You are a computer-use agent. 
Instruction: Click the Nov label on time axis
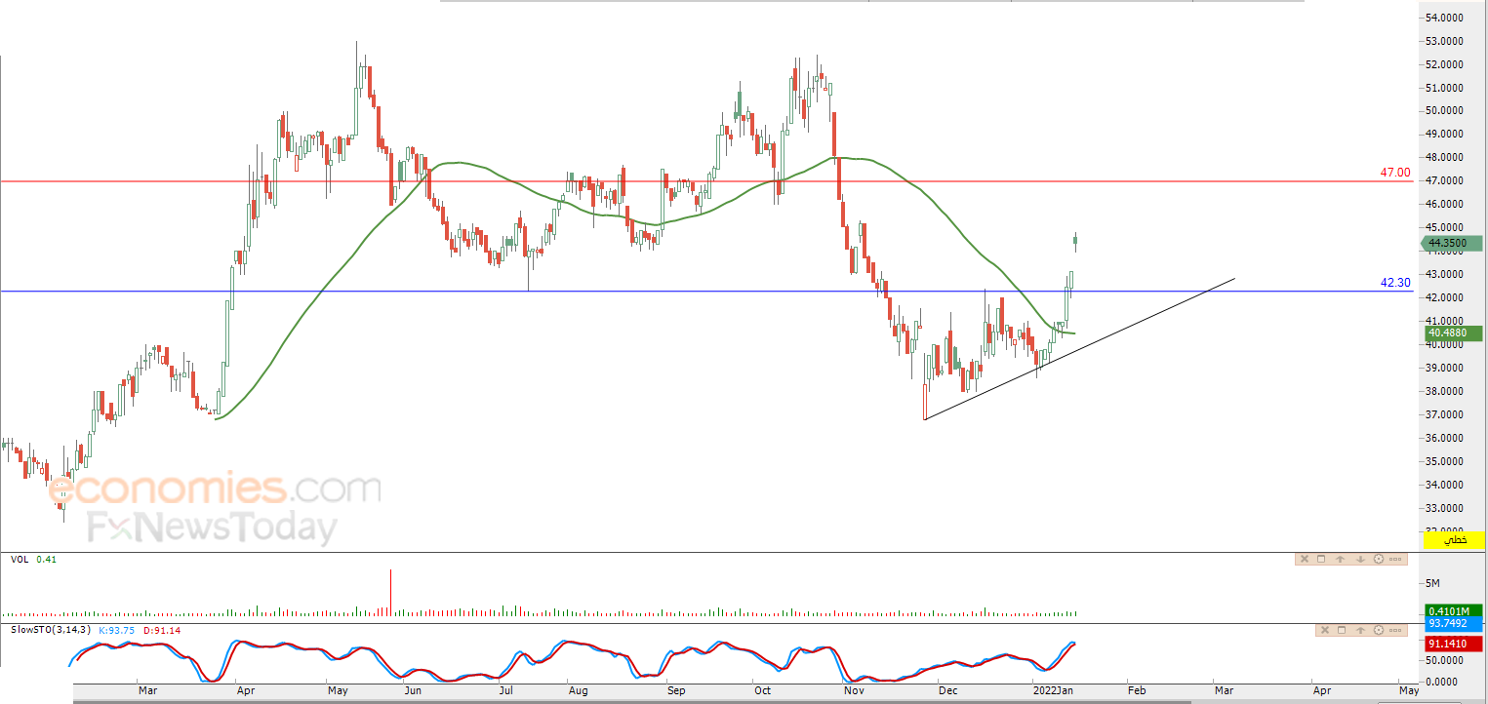click(854, 689)
